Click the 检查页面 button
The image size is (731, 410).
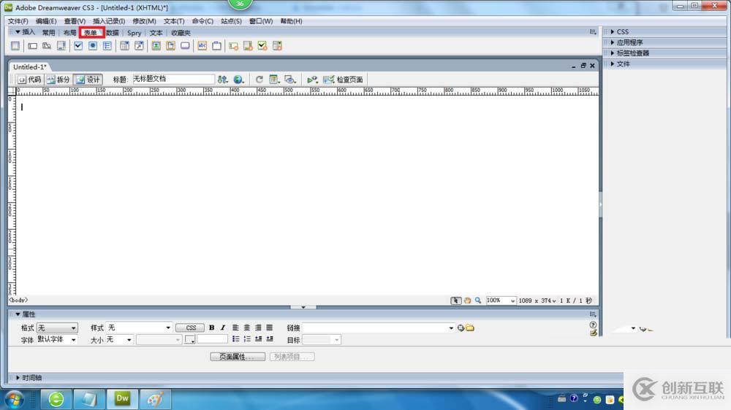(343, 80)
